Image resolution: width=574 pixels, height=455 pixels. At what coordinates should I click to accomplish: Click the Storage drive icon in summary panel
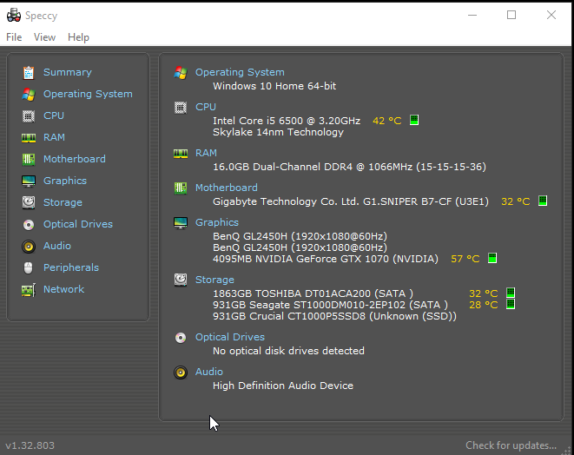(x=181, y=280)
